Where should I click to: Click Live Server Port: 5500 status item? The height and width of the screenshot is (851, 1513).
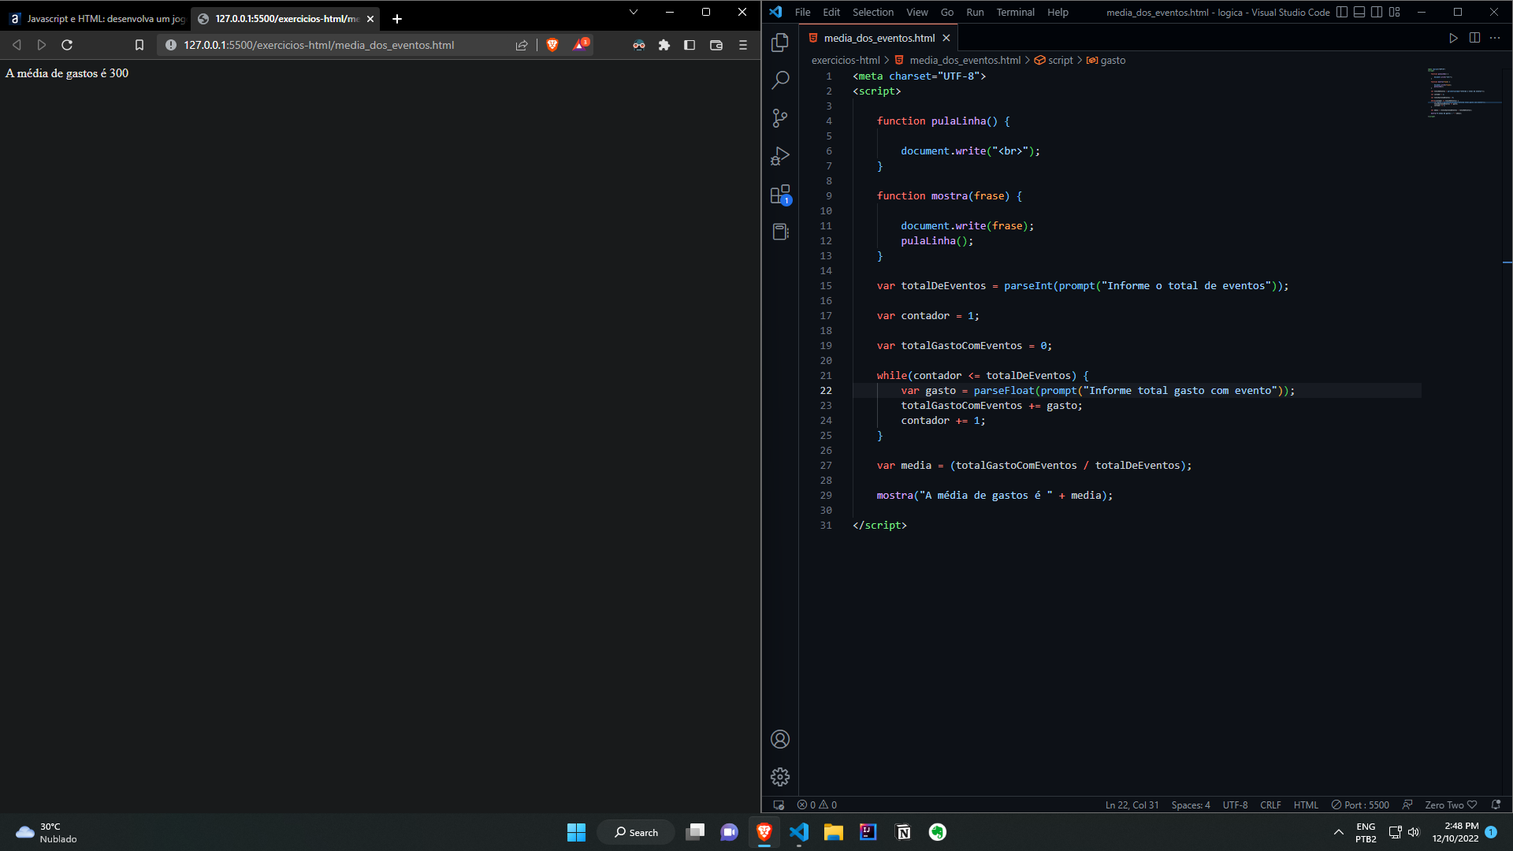[x=1360, y=805]
